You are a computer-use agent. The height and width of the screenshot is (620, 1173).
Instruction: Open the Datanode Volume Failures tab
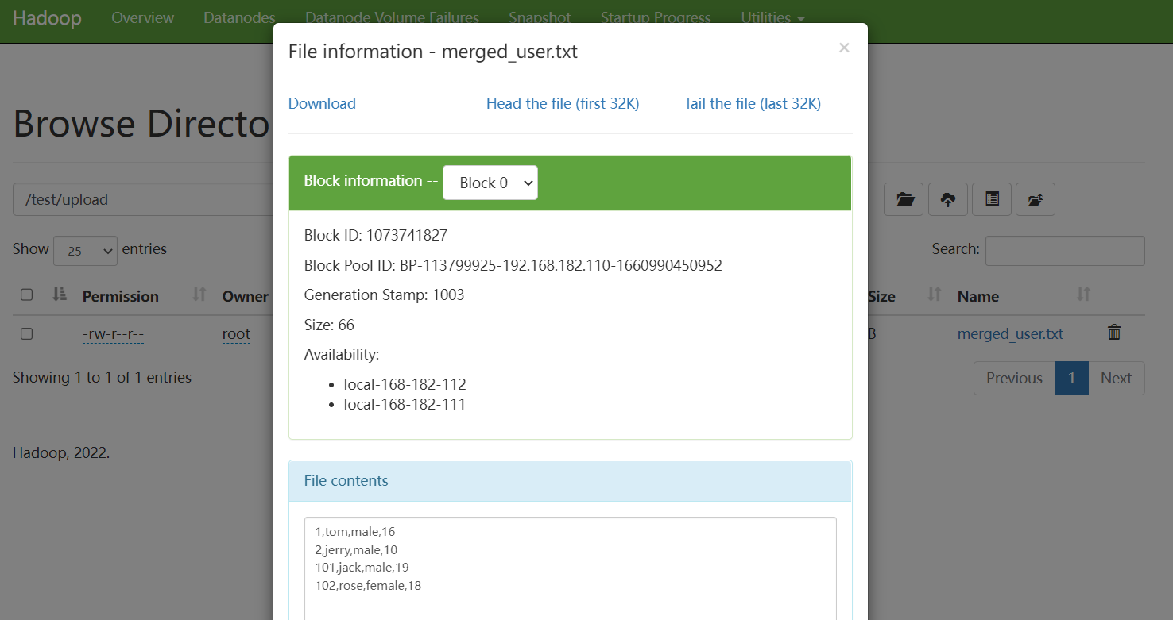(x=392, y=17)
